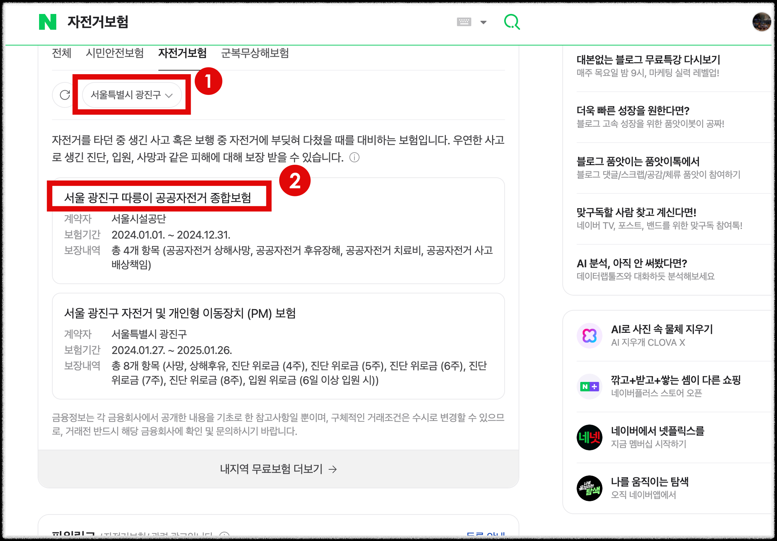Open 깎고+받고+쌓는 셈이 다른 쇼핑 link
This screenshot has width=777, height=541.
tap(676, 380)
